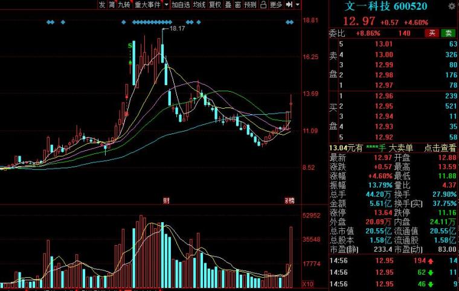Select buy level 1 price 12.96
459x291 pixels.
(384, 96)
